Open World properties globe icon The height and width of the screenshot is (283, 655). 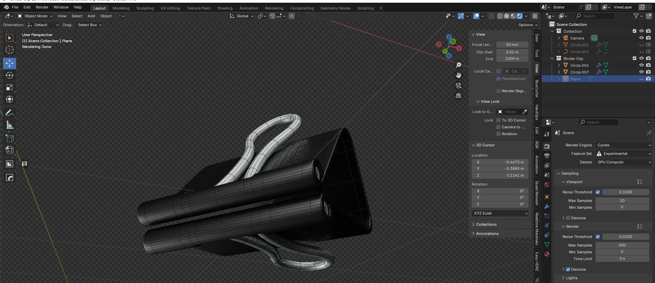[x=547, y=185]
